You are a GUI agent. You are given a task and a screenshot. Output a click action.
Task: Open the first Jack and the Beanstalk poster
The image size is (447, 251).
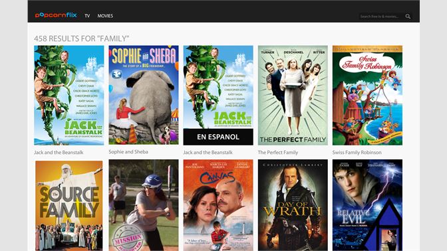[69, 96]
